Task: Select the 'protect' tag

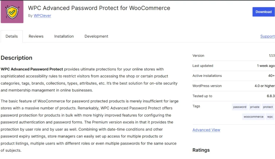Action: (268, 107)
